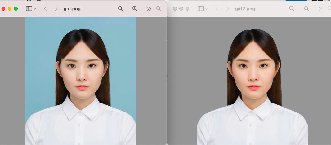Zoom out in the girl.png window
The height and width of the screenshot is (145, 331).
pos(120,8)
